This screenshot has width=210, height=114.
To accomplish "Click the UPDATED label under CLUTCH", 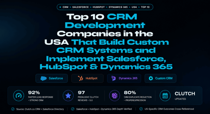I will 180,99.
